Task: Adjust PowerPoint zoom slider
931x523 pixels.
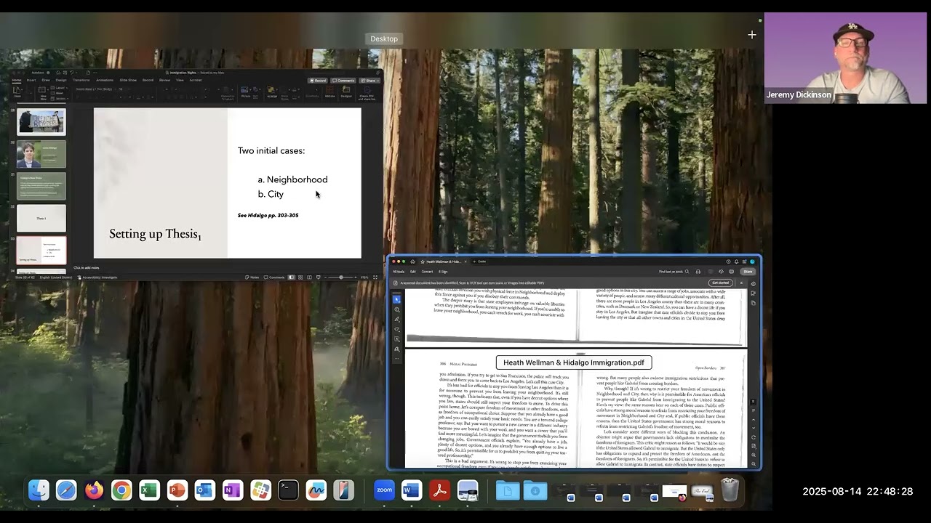Action: (341, 277)
